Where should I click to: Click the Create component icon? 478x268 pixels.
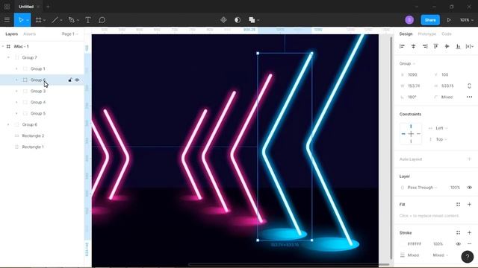(x=223, y=20)
